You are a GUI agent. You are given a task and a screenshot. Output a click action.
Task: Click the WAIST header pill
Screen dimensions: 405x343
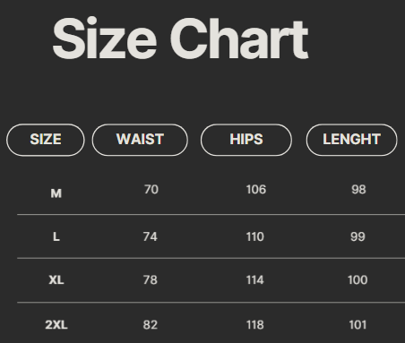(140, 140)
